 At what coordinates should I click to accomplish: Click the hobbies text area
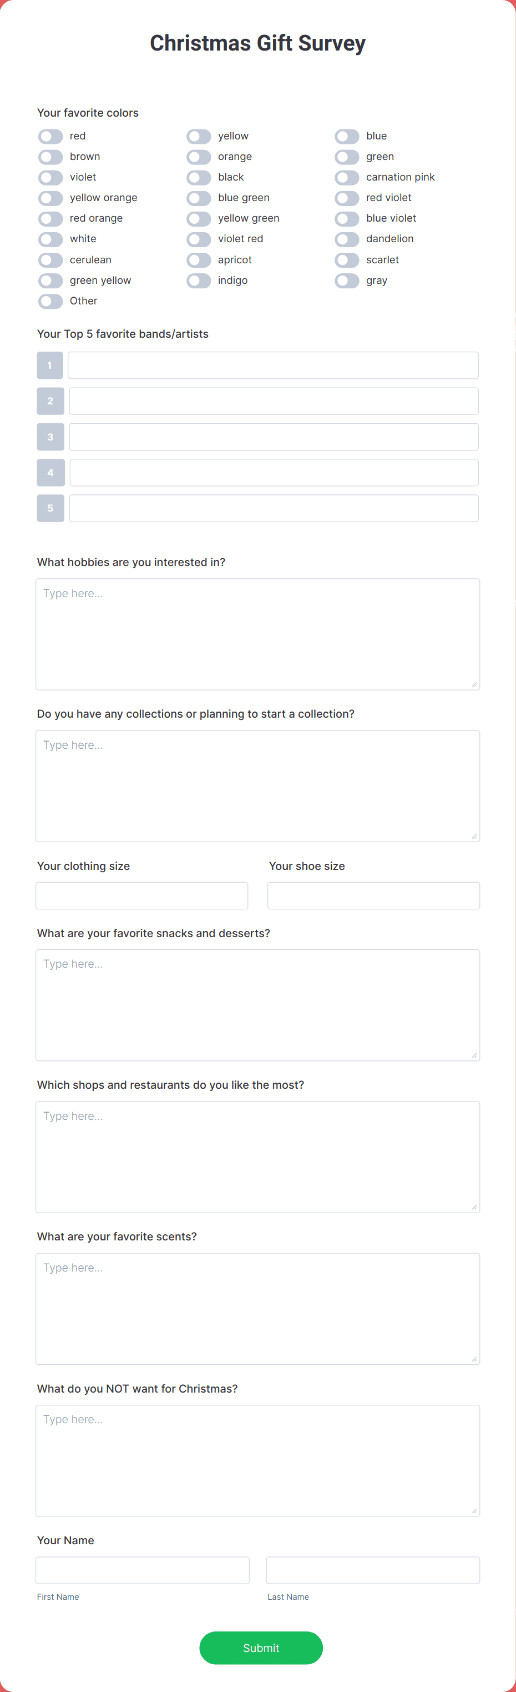click(x=257, y=633)
